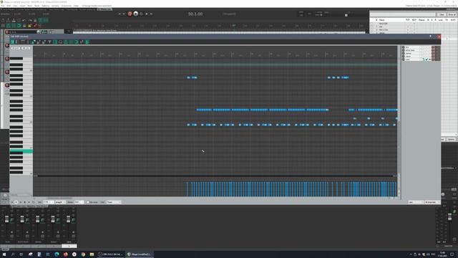Open the View menu
This screenshot has width=458, height=258.
point(15,6)
